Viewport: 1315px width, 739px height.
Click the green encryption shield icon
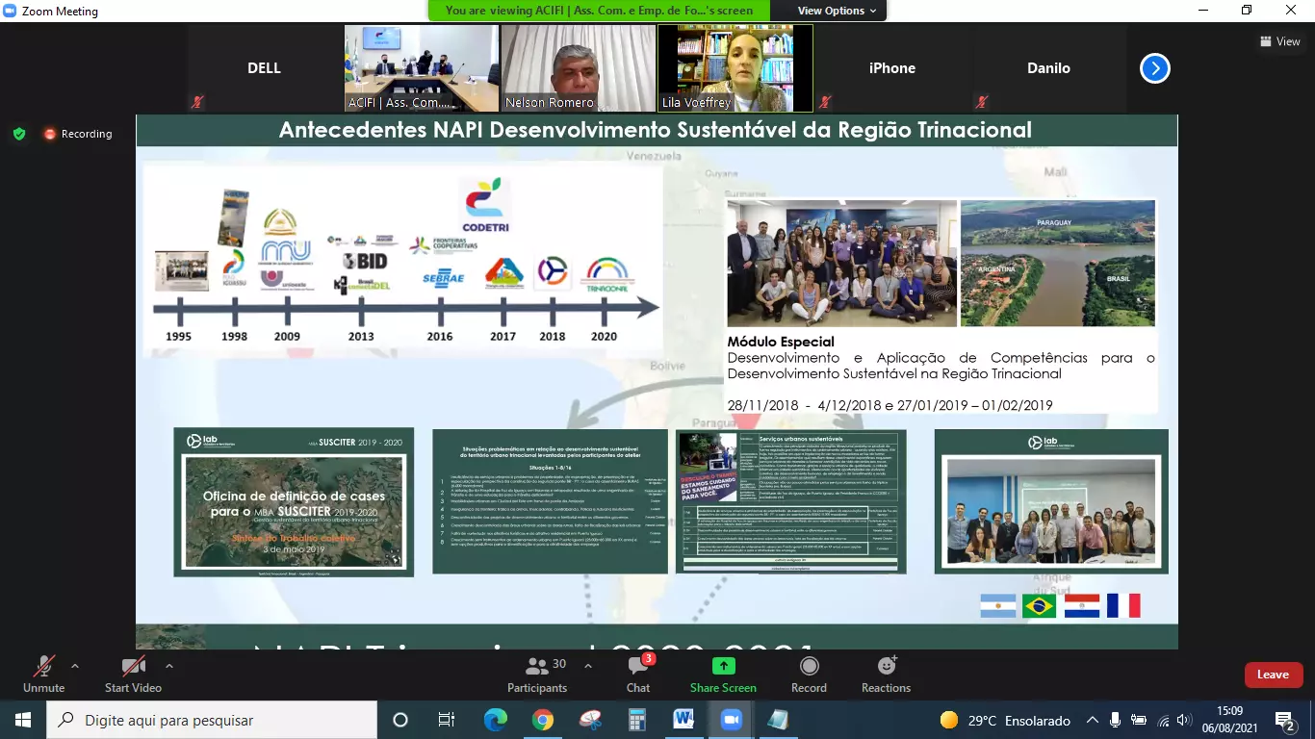click(19, 134)
